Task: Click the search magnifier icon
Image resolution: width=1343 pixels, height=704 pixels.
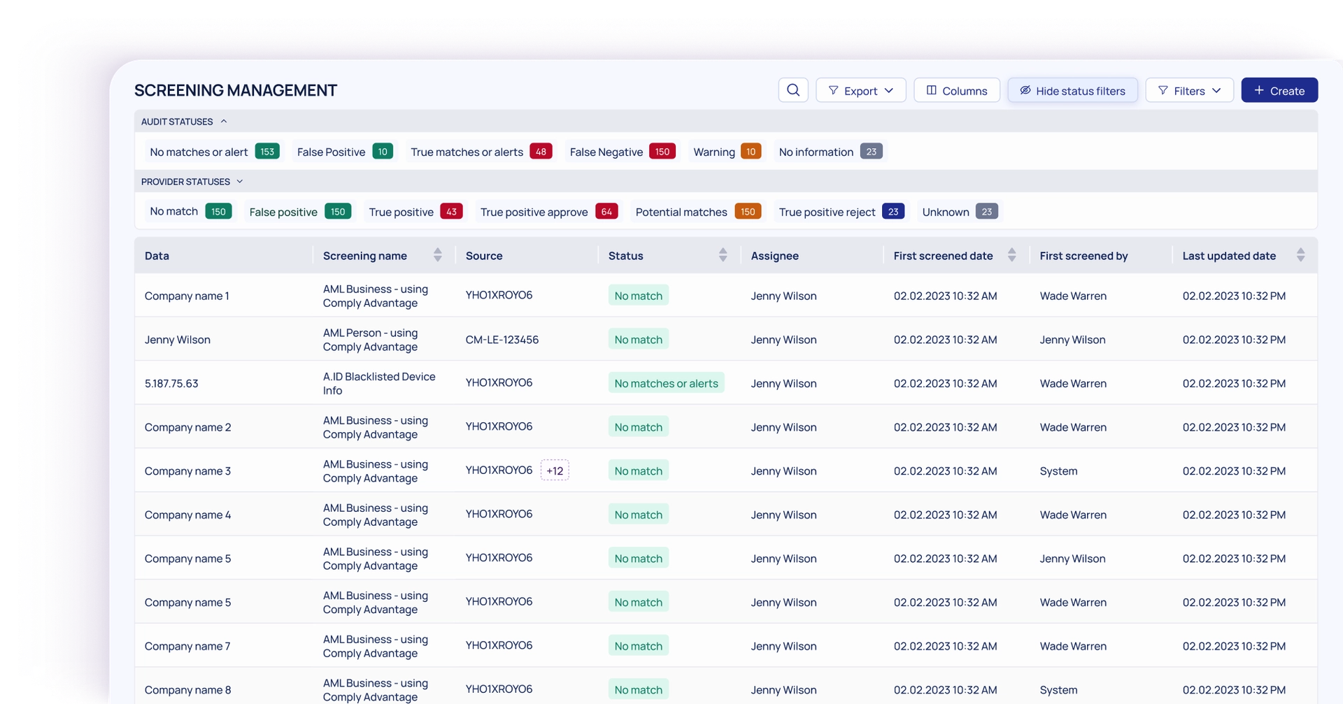Action: 793,90
